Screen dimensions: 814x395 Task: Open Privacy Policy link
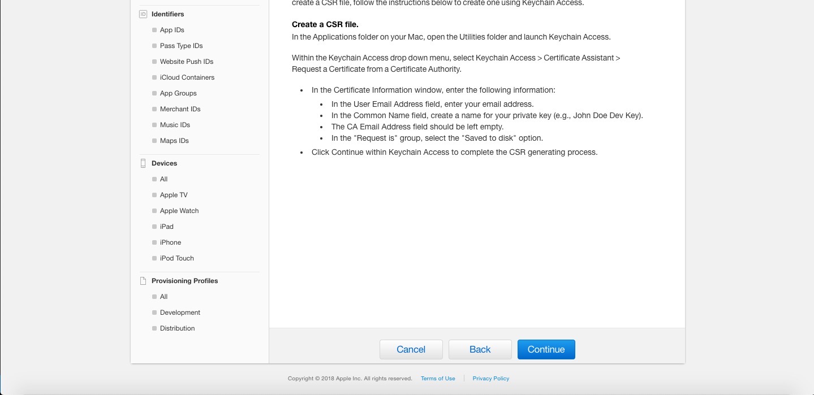491,379
